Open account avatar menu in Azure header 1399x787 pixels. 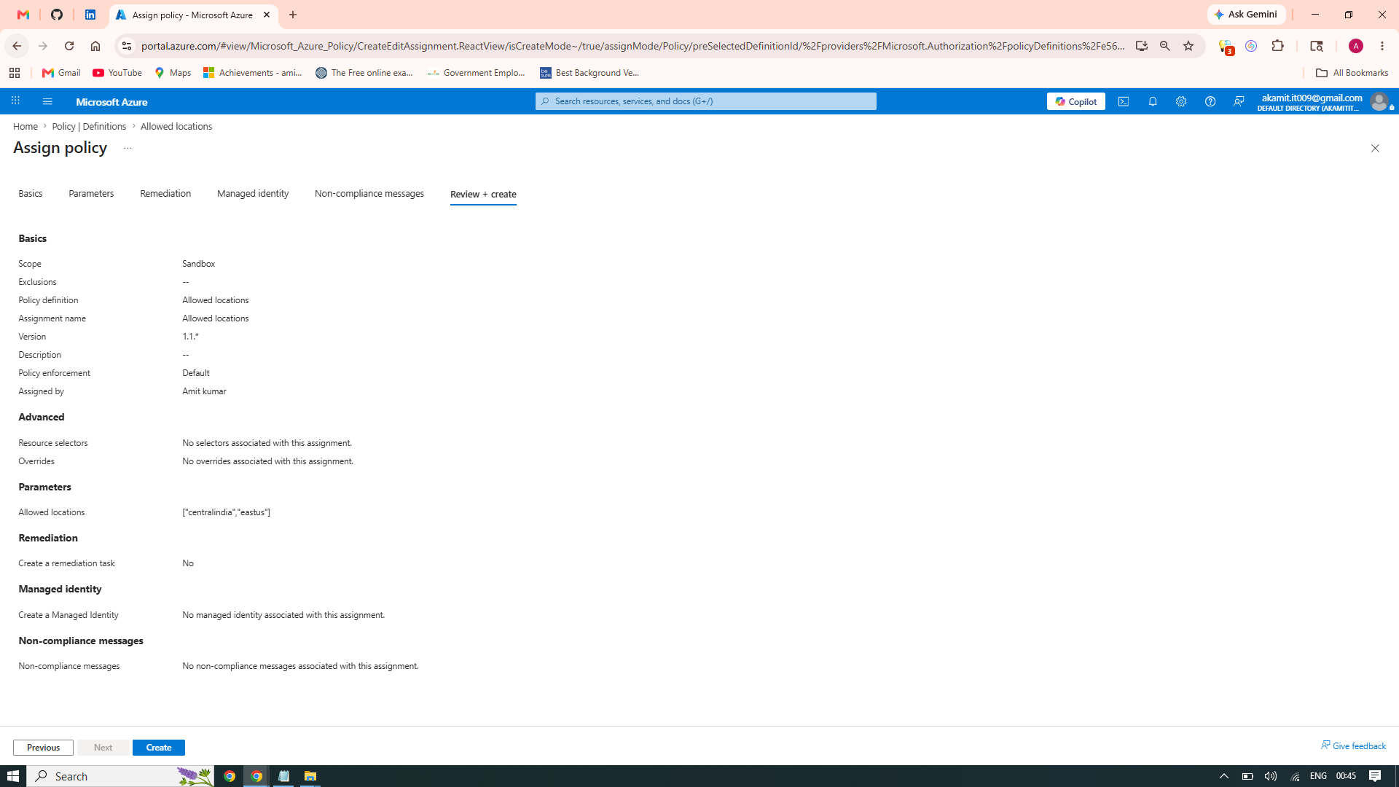tap(1379, 101)
